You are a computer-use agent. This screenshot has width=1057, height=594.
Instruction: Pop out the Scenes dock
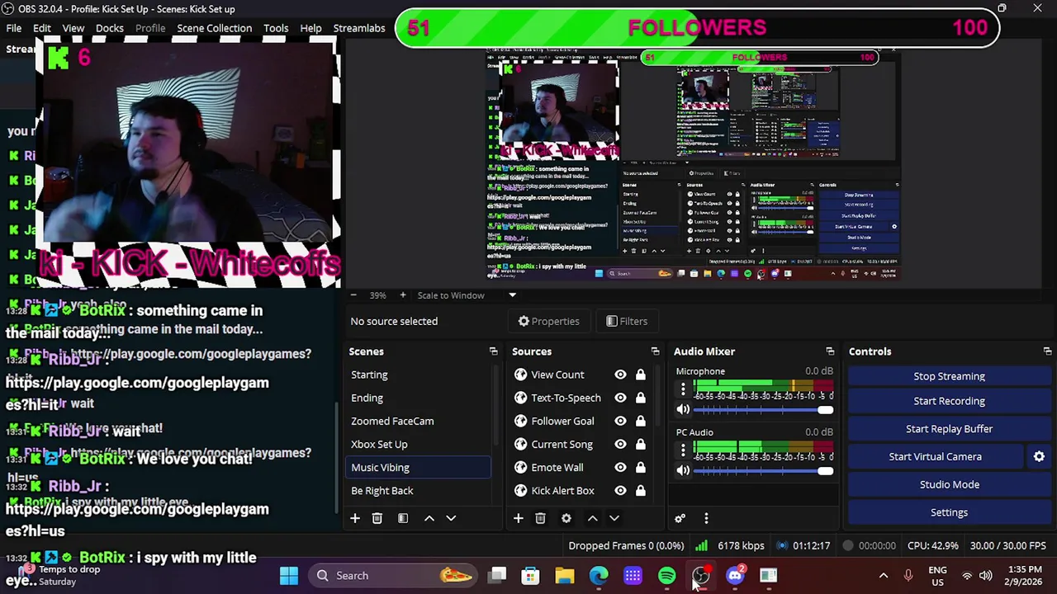[x=493, y=351]
